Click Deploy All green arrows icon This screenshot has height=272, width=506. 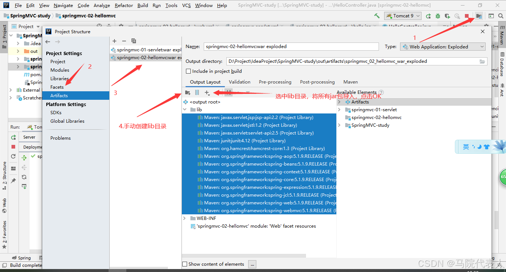pyautogui.click(x=24, y=158)
